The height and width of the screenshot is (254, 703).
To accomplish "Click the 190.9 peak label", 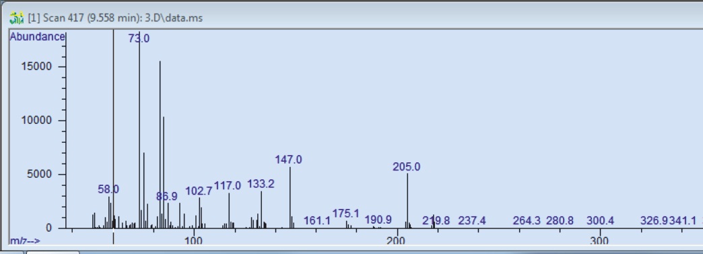I will [378, 220].
